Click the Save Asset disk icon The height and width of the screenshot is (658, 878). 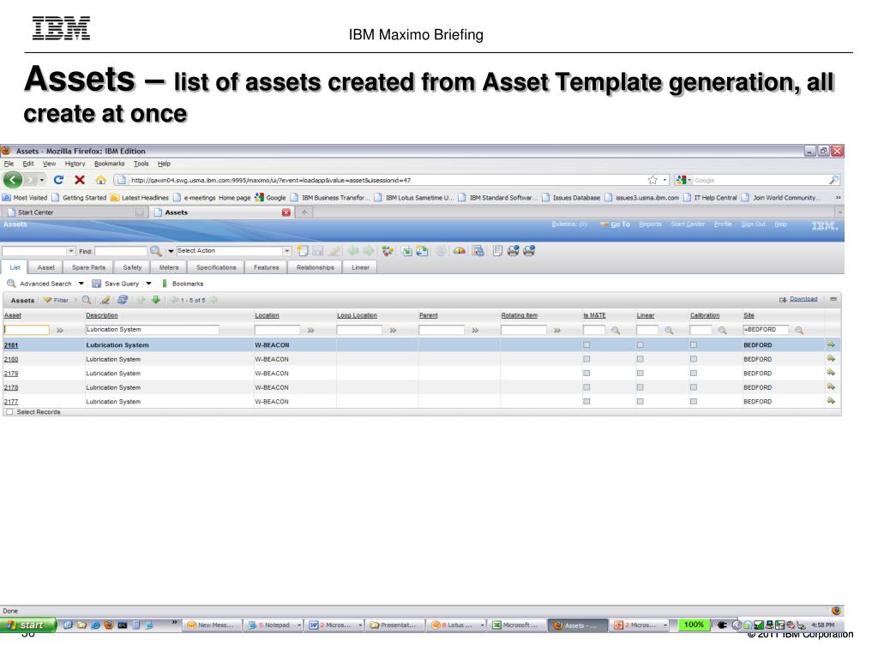coord(317,251)
